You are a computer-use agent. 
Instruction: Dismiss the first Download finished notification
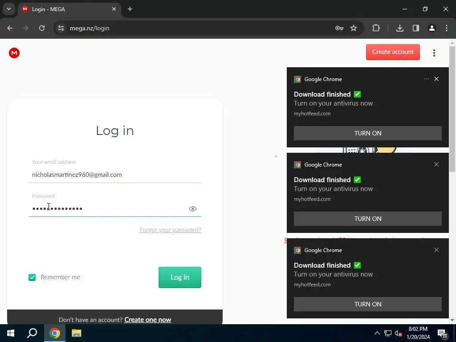coord(436,79)
